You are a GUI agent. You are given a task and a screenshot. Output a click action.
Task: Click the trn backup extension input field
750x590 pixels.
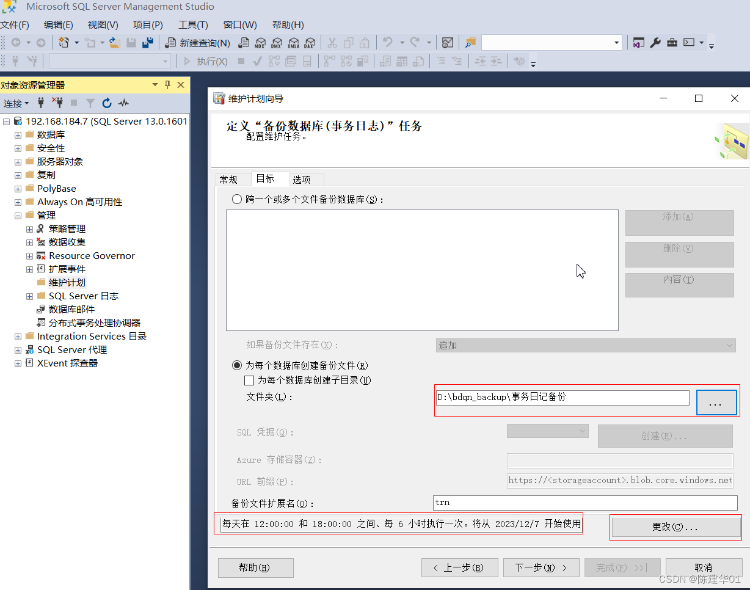585,503
